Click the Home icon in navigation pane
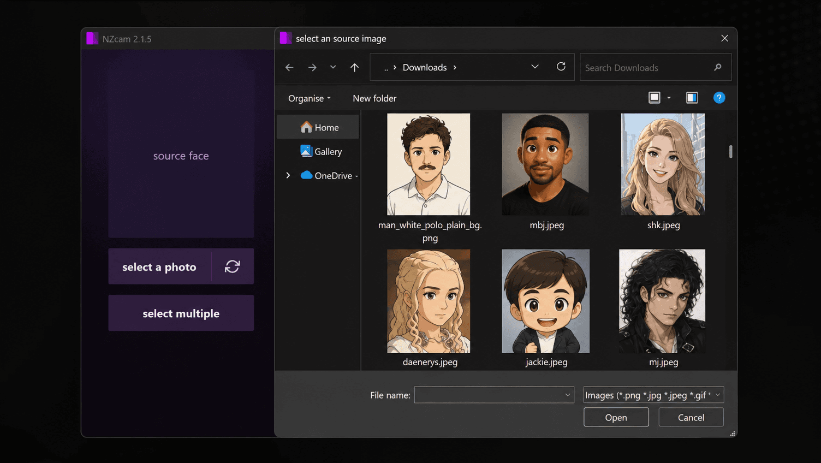Viewport: 821px width, 463px height. pyautogui.click(x=306, y=127)
